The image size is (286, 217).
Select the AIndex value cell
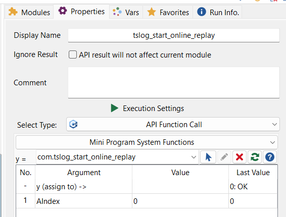pyautogui.click(x=180, y=201)
